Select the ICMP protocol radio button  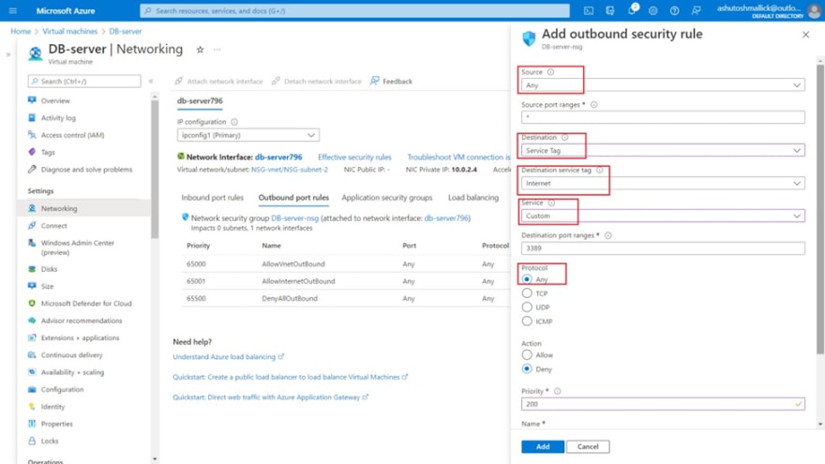coord(527,321)
